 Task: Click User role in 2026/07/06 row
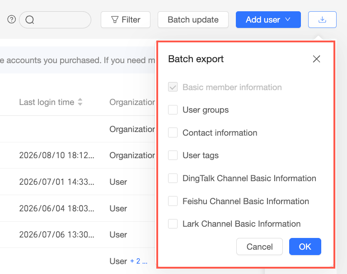tap(118, 234)
